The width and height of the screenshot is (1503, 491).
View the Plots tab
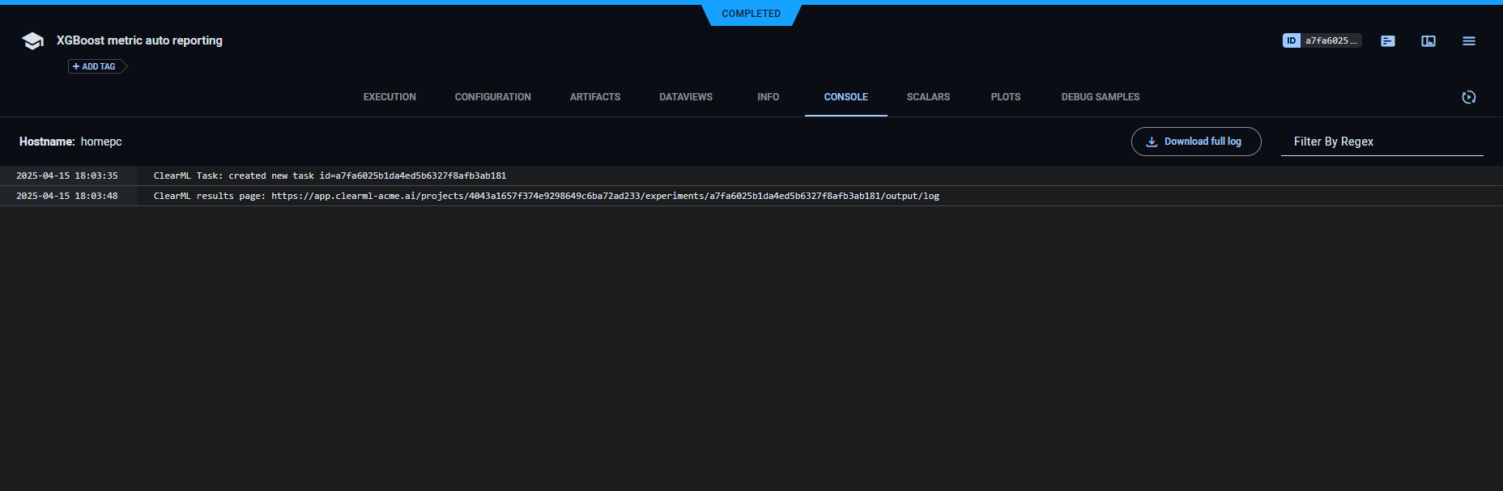click(x=1005, y=97)
